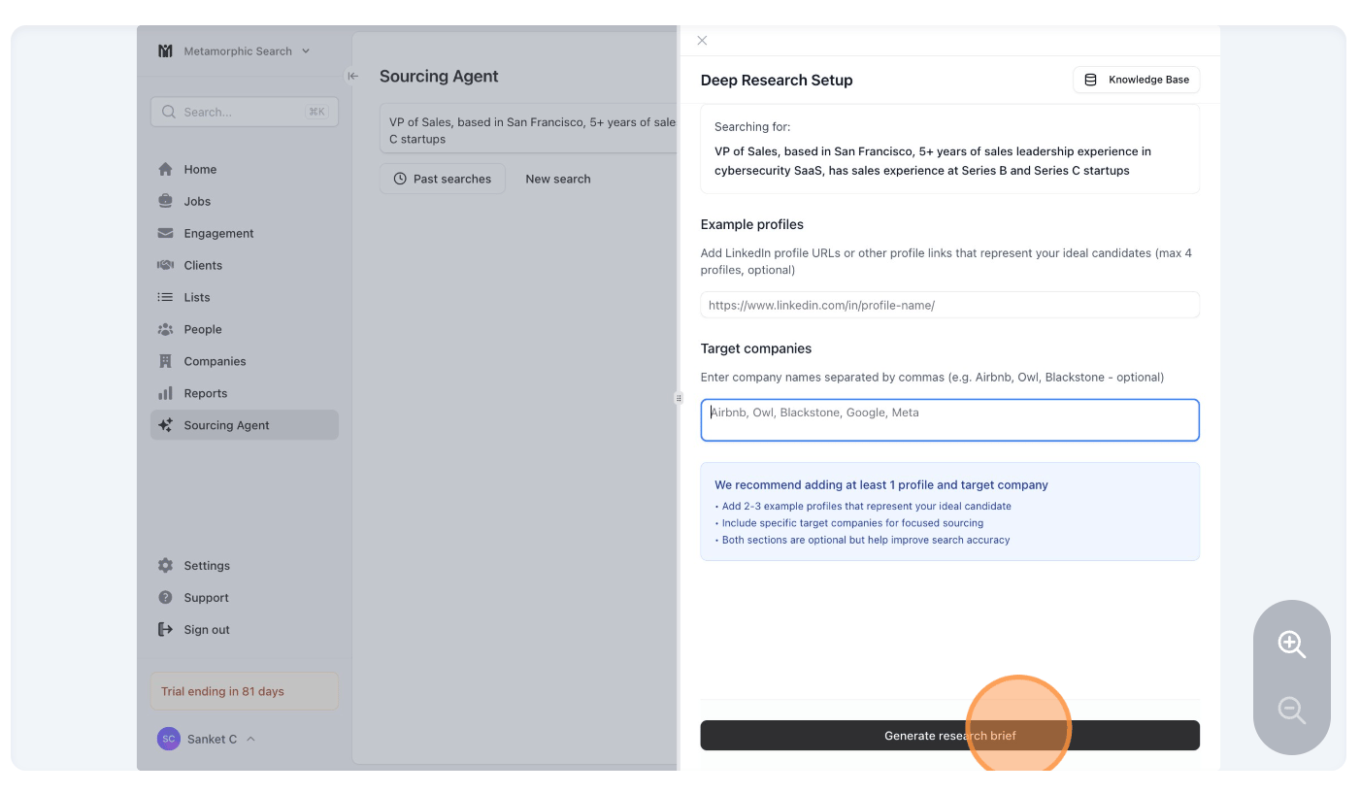Click Generate research brief button
The height and width of the screenshot is (794, 1361).
(x=949, y=736)
